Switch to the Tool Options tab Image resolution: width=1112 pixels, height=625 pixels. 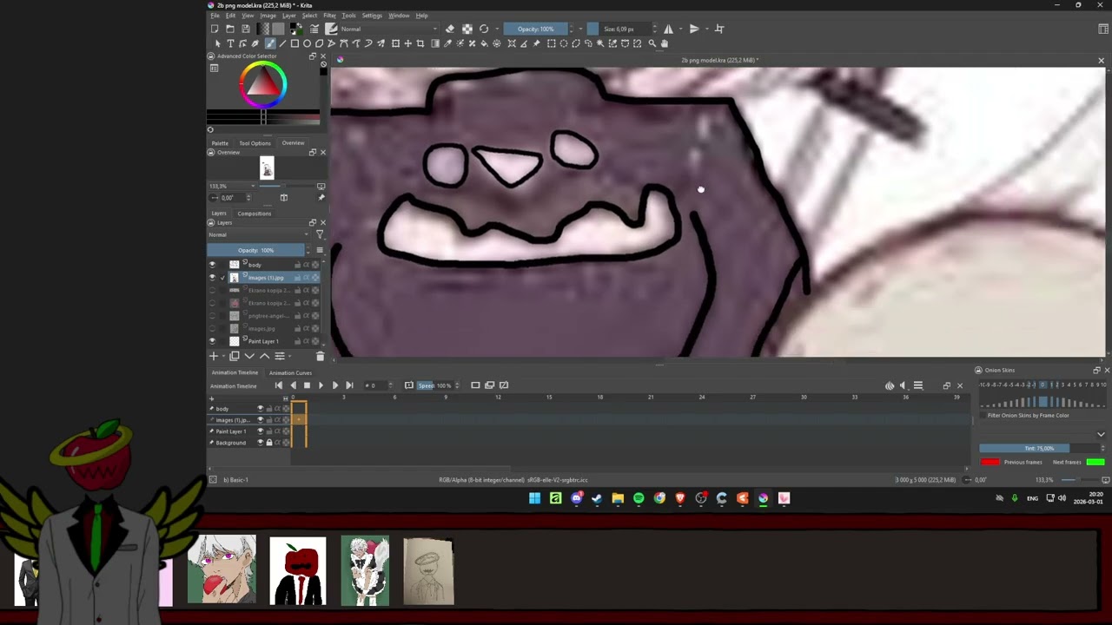tap(255, 143)
